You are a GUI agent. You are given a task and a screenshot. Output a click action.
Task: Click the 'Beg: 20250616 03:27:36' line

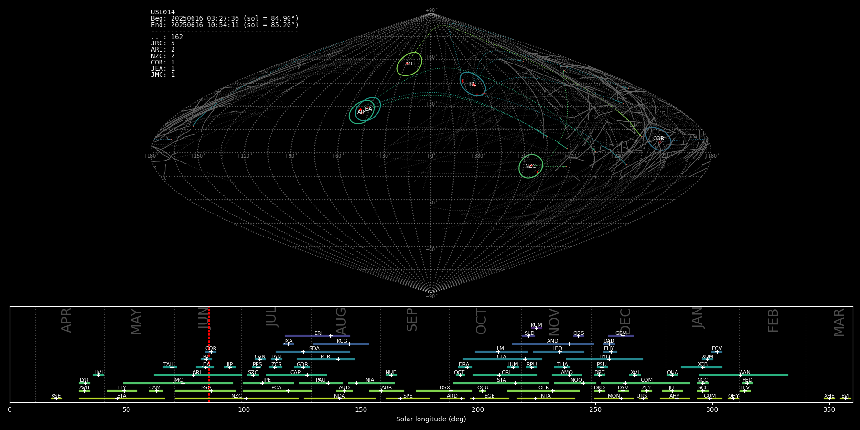tap(225, 19)
